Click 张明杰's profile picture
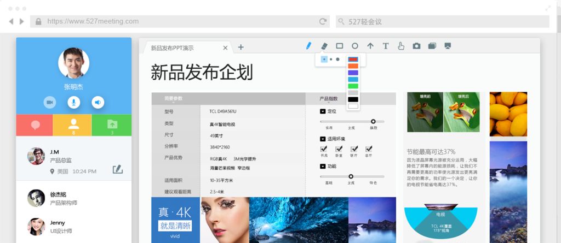This screenshot has height=243, width=561. (74, 63)
